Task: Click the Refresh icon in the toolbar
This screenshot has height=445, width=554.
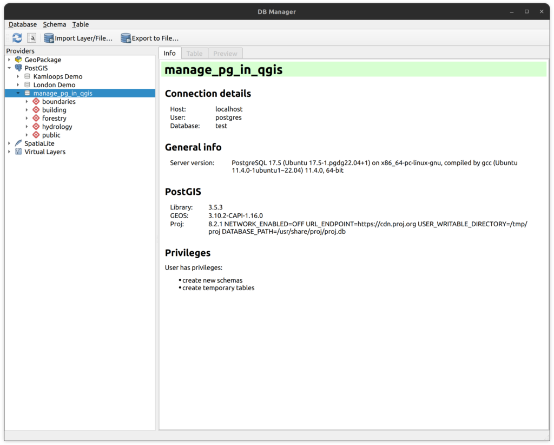Action: click(x=17, y=38)
